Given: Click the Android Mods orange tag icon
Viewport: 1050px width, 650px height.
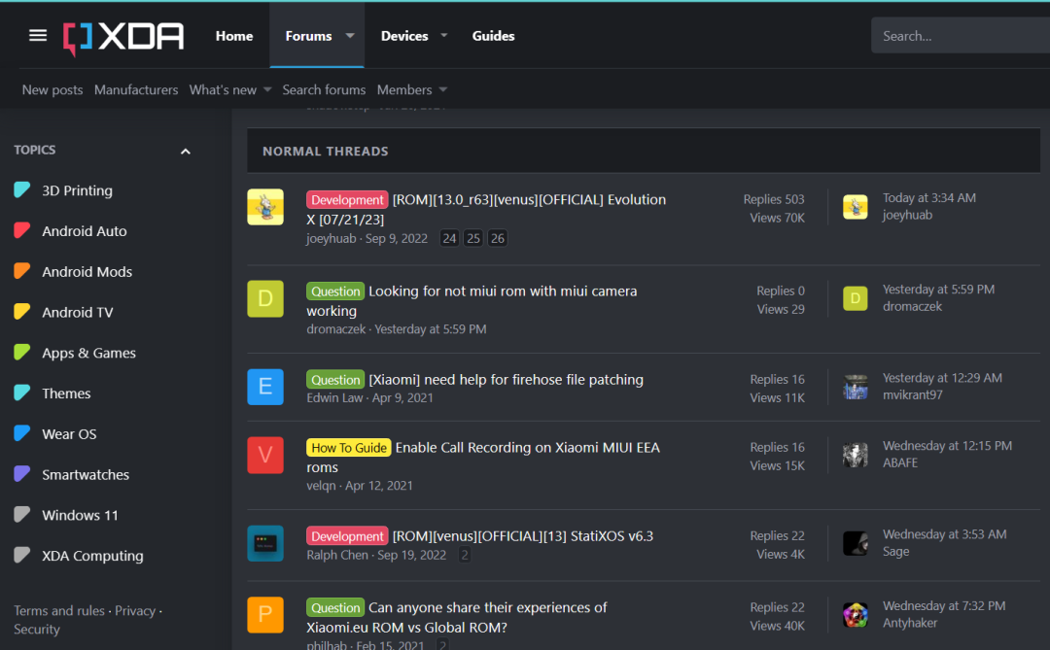Looking at the screenshot, I should 22,271.
